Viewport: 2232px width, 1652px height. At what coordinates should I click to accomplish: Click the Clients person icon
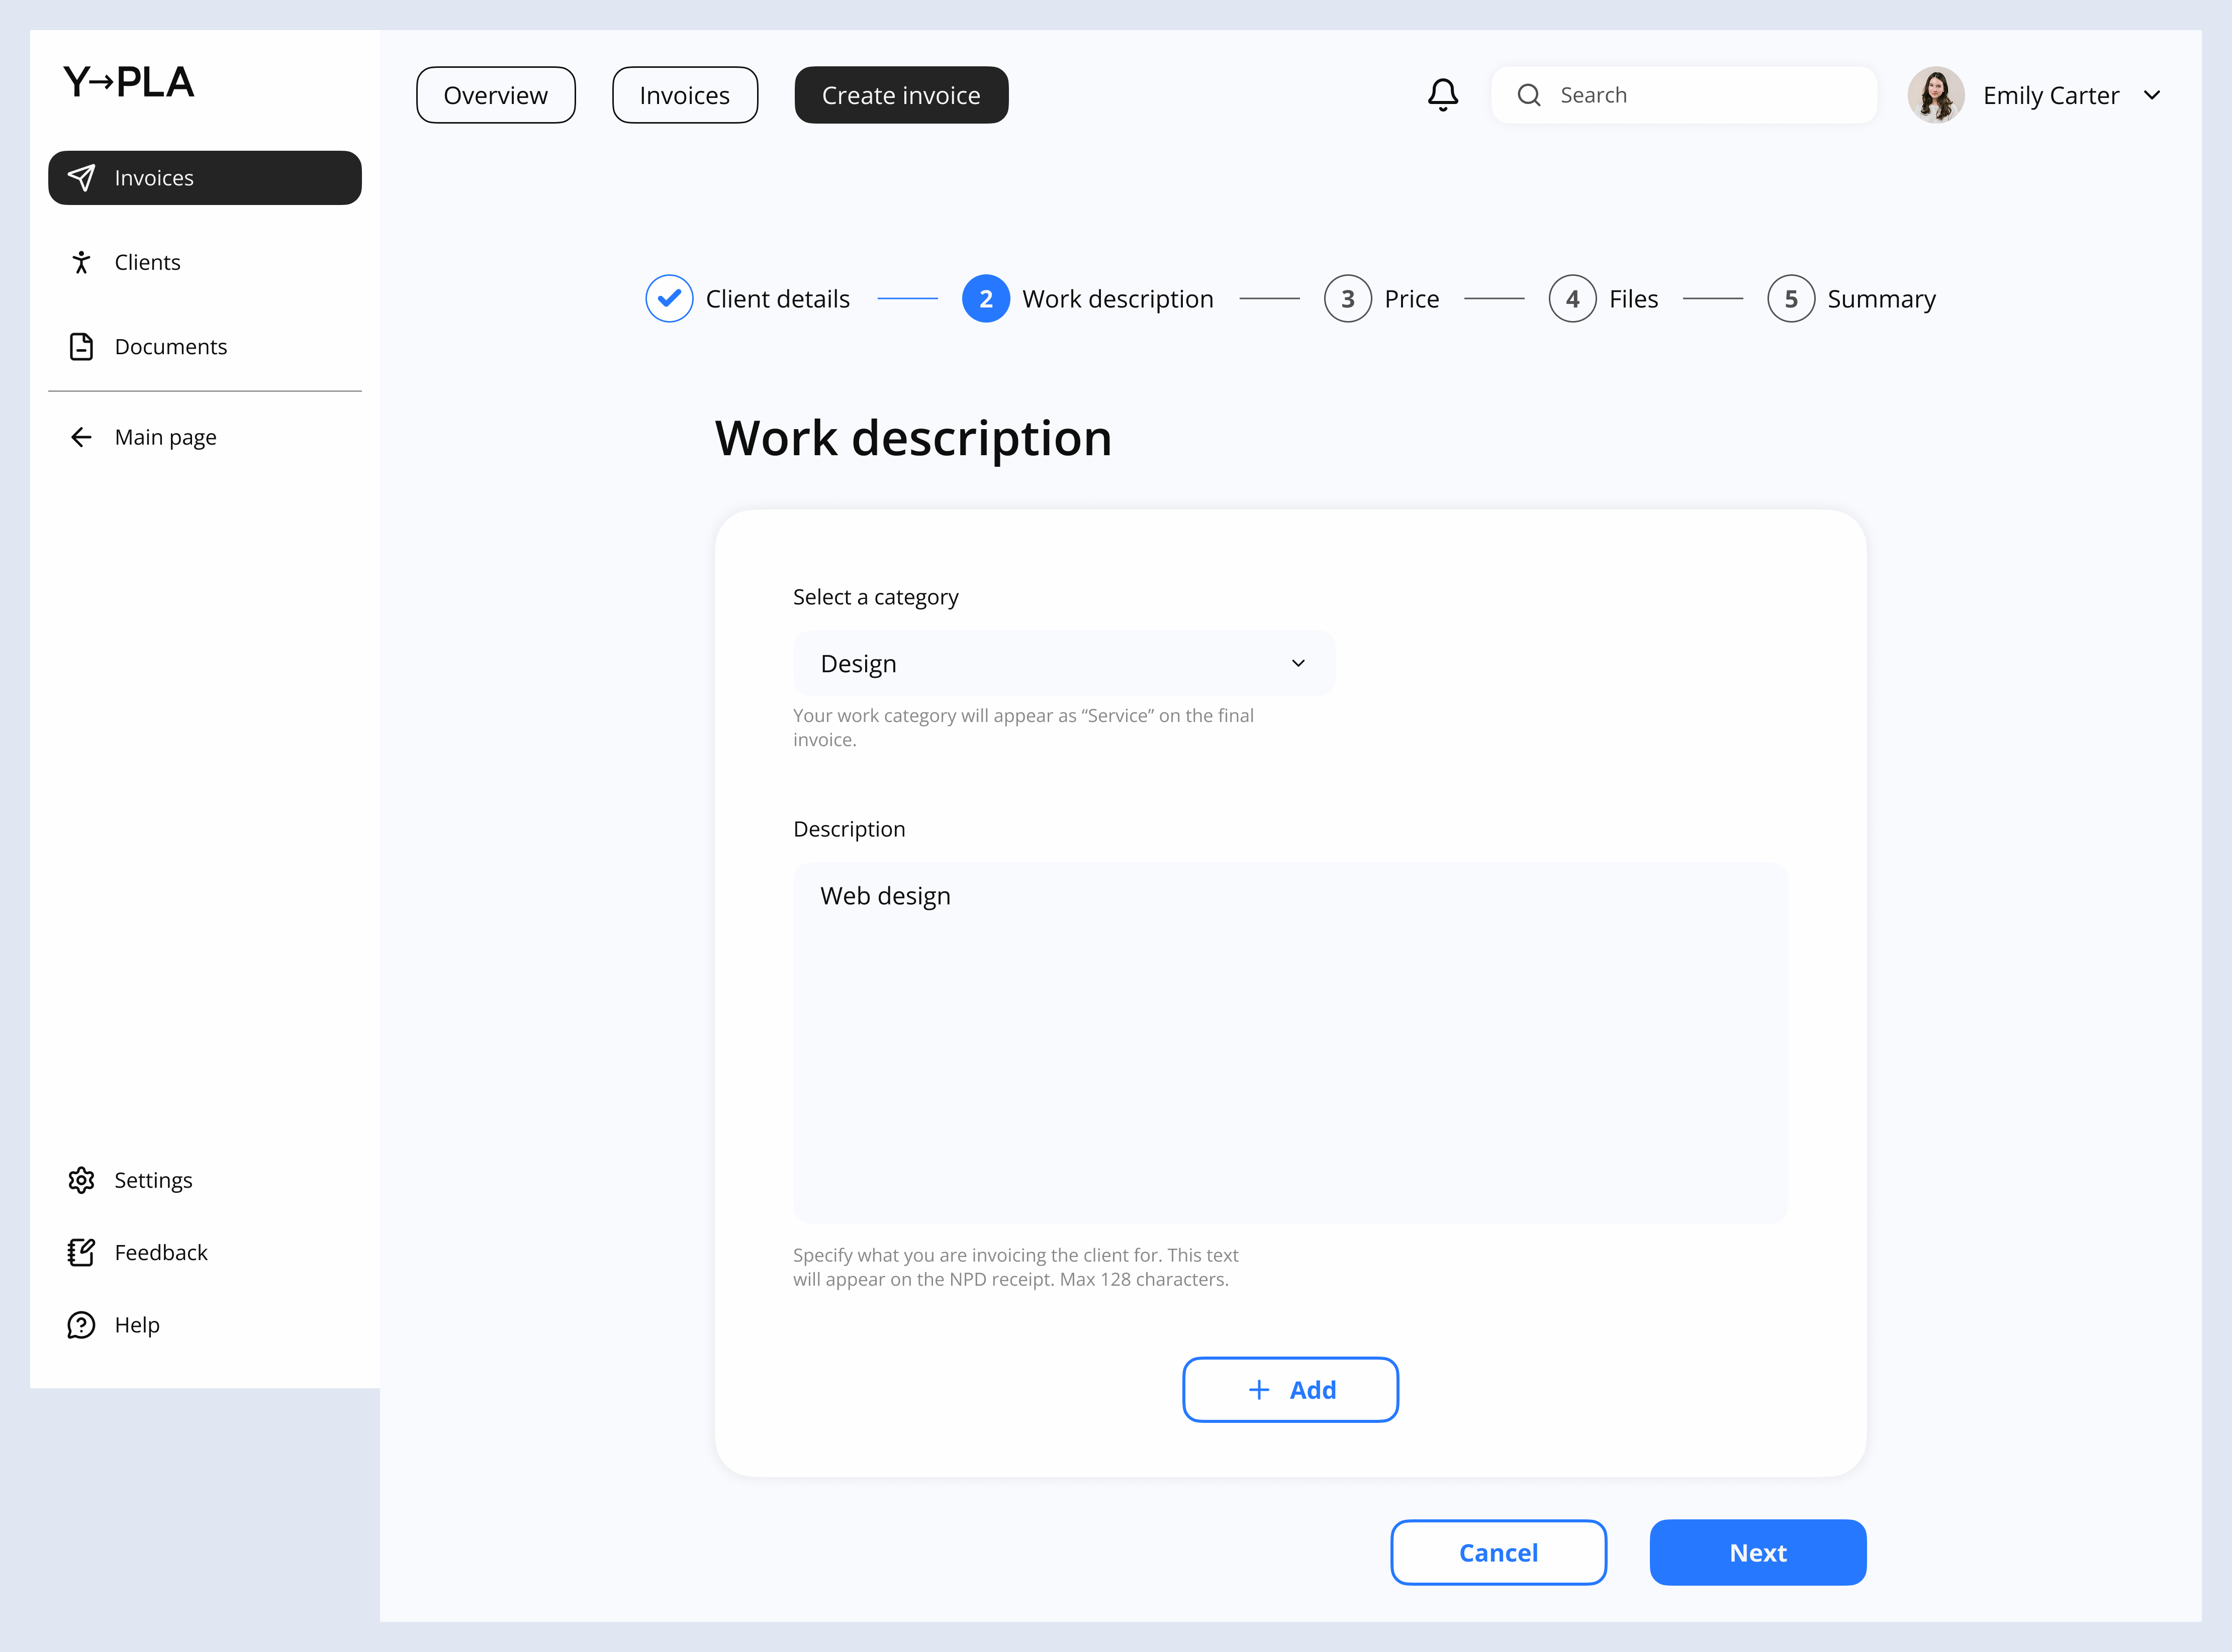tap(82, 261)
